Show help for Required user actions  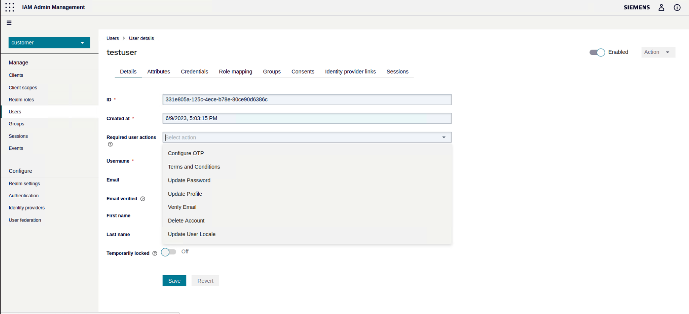[110, 144]
